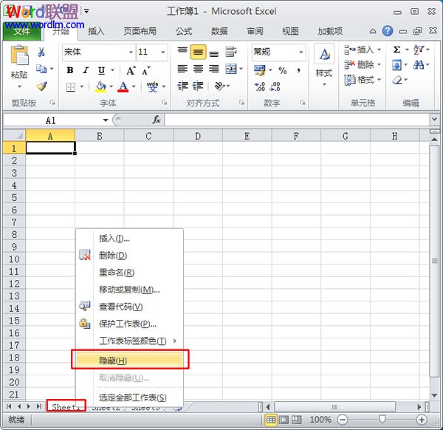Choose 重命名(R) from the context menu
The width and height of the screenshot is (443, 430).
pos(117,273)
